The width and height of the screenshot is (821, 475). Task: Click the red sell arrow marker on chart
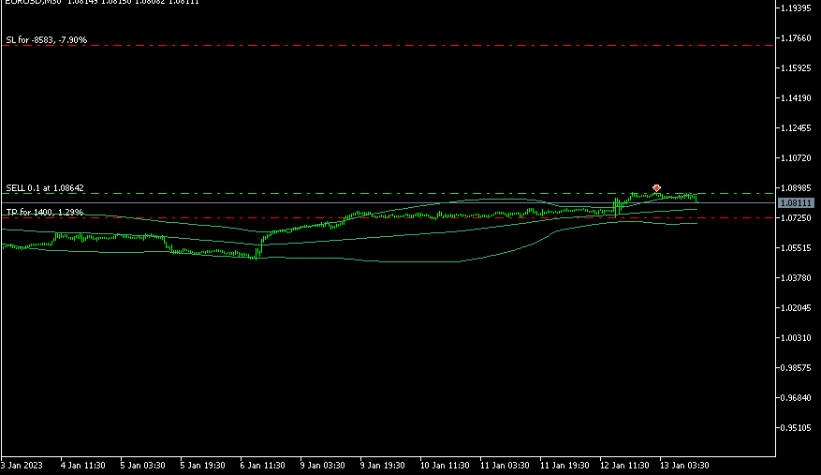tap(656, 188)
